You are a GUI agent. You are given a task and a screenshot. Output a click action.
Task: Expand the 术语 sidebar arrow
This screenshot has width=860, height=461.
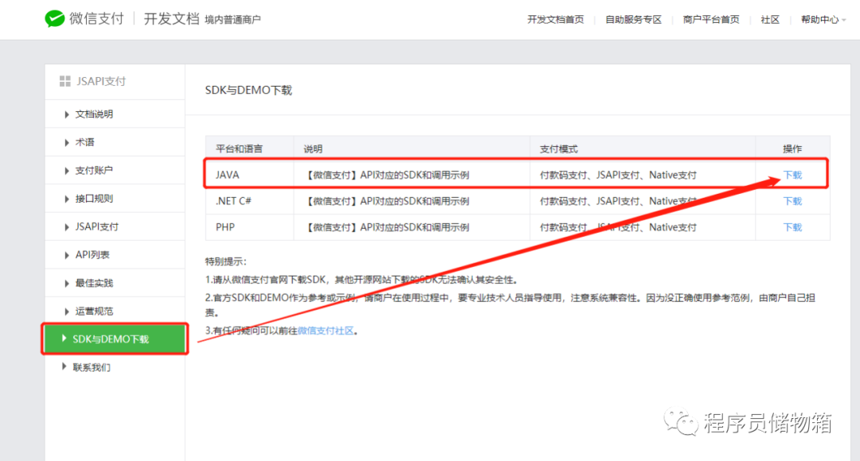point(66,142)
